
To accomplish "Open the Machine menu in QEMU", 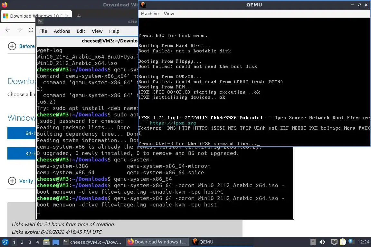I will coord(150,14).
